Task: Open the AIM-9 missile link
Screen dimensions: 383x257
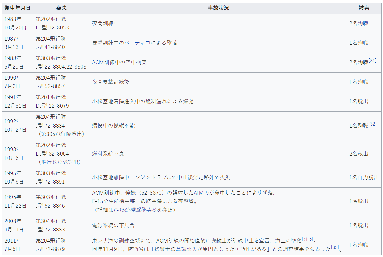Action: point(201,193)
